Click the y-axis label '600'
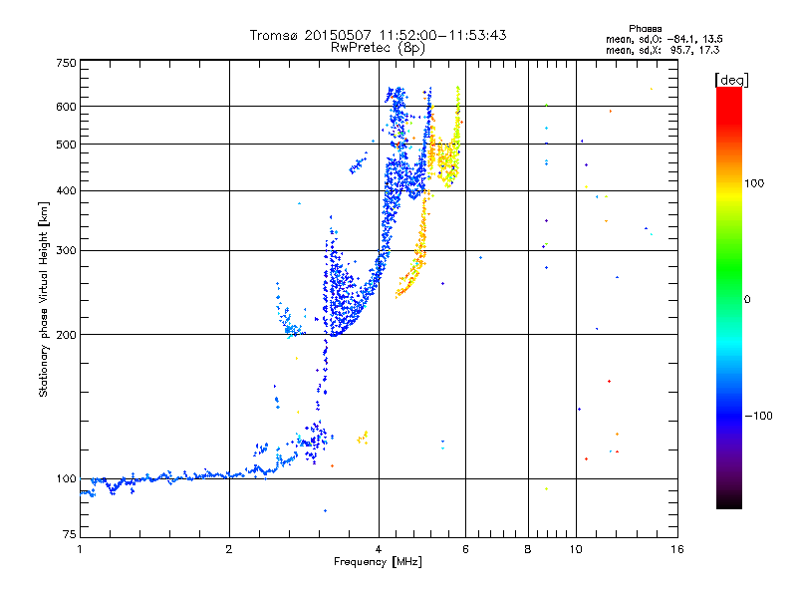This screenshot has height=598, width=797. click(x=66, y=107)
